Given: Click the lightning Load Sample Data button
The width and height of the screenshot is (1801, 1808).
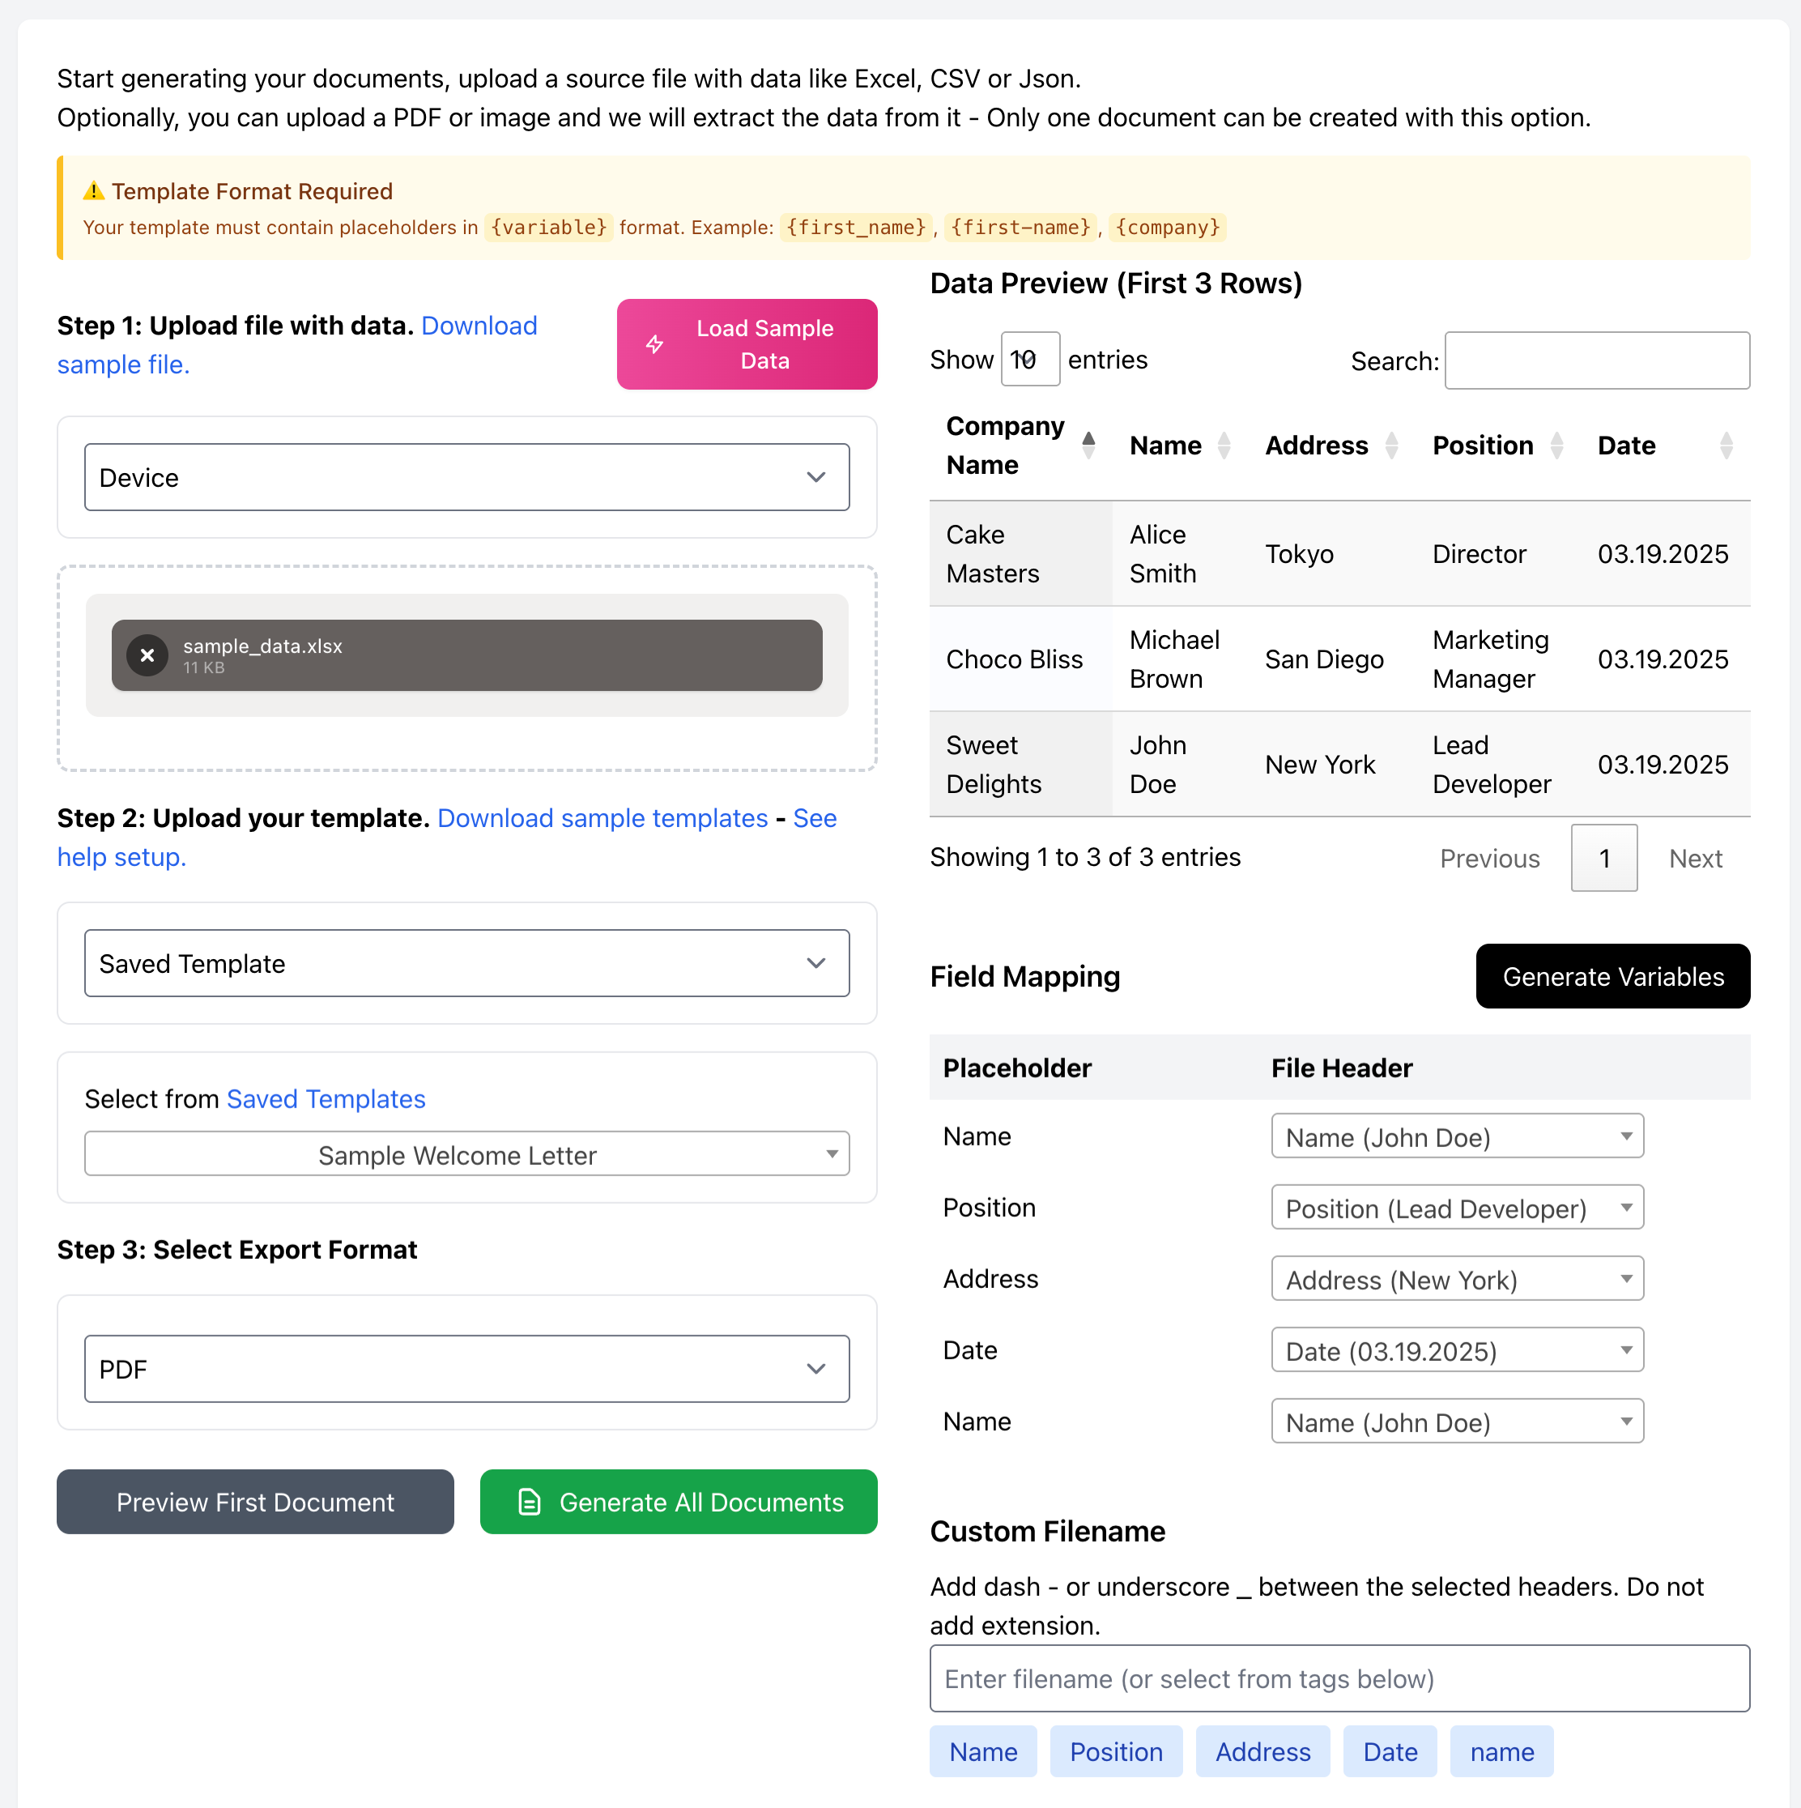Looking at the screenshot, I should point(747,344).
